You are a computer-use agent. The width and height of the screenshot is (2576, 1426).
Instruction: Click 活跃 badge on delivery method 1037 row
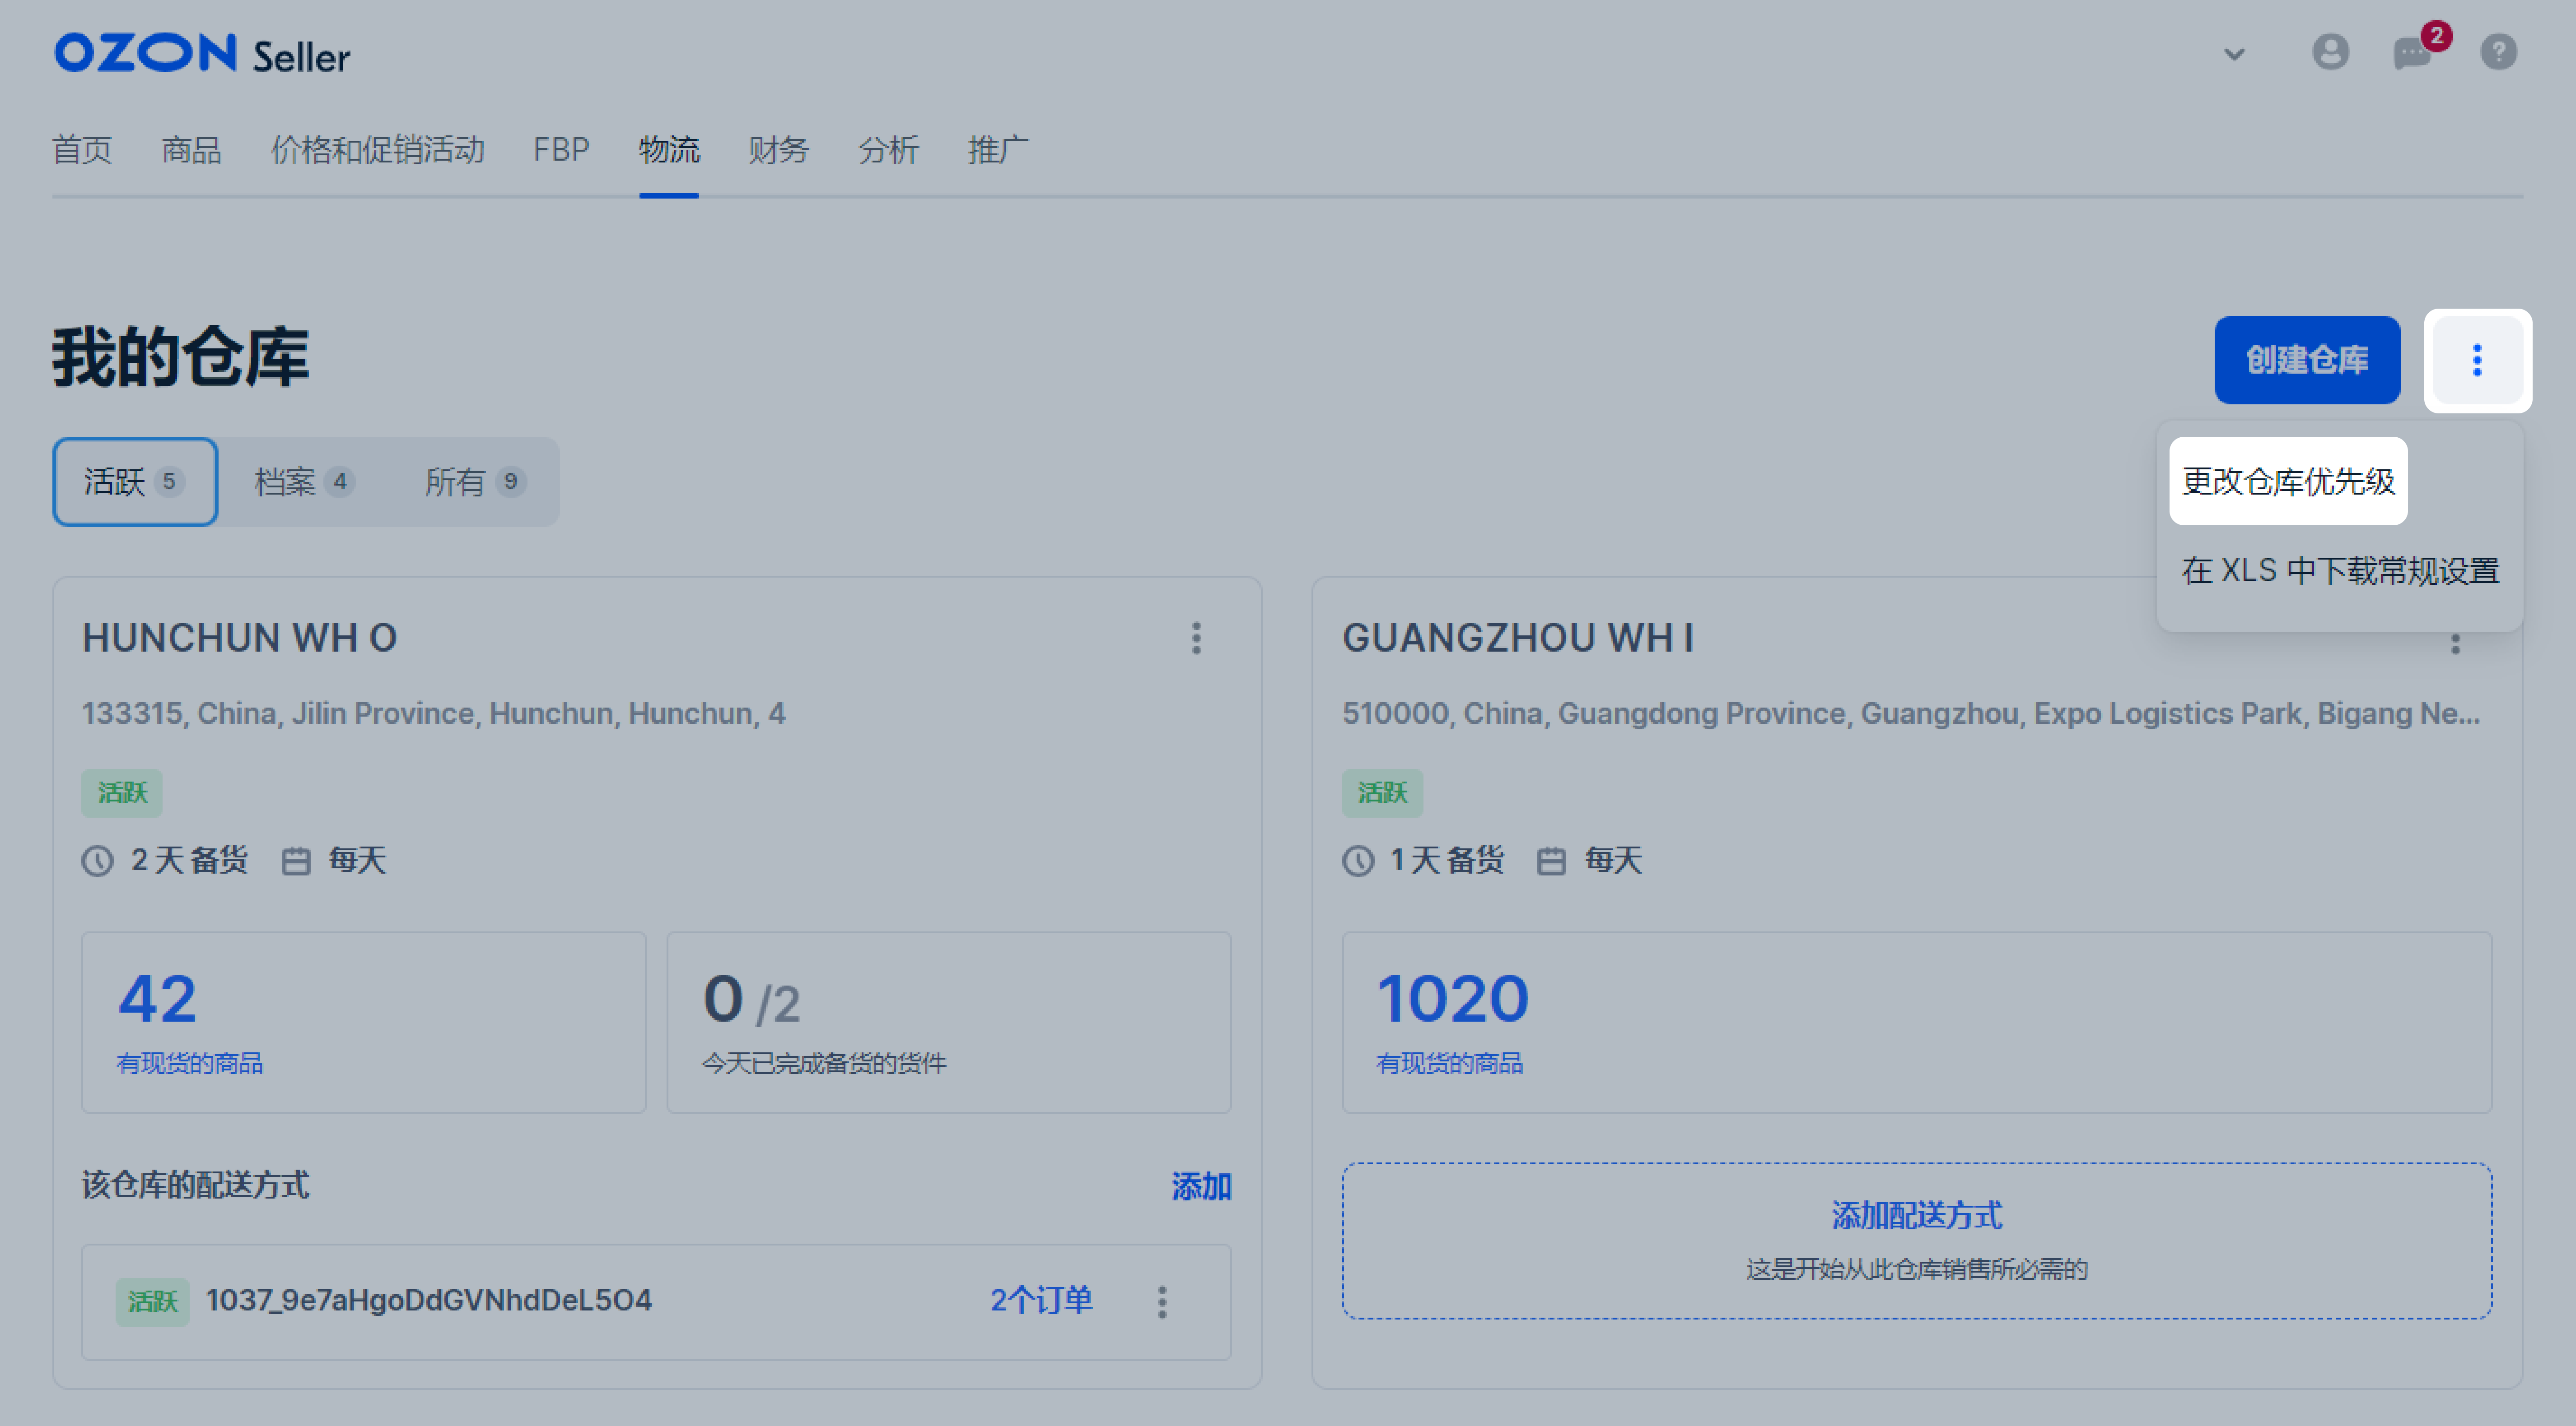pyautogui.click(x=152, y=1302)
